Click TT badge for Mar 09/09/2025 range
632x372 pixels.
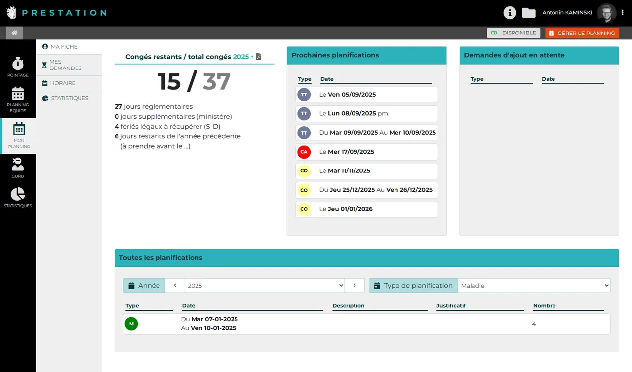point(304,133)
